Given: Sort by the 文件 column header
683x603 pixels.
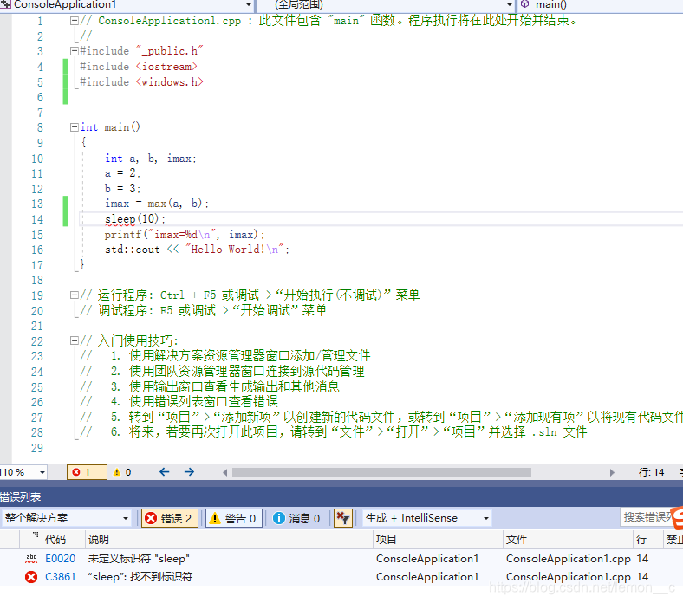Looking at the screenshot, I should coord(517,540).
